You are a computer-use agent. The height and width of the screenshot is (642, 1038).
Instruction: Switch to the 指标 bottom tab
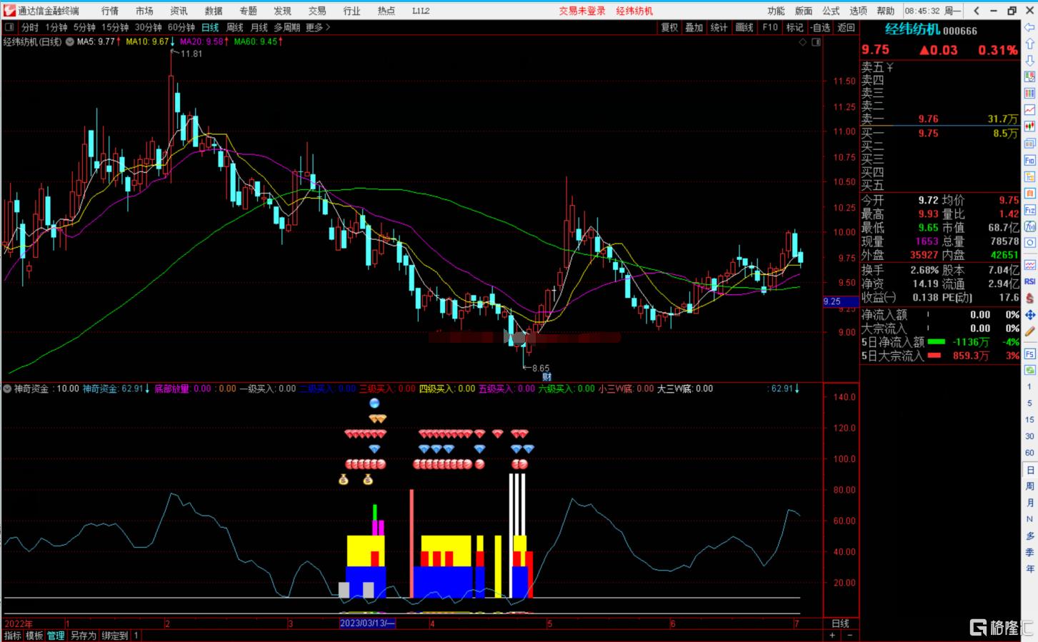click(x=13, y=636)
